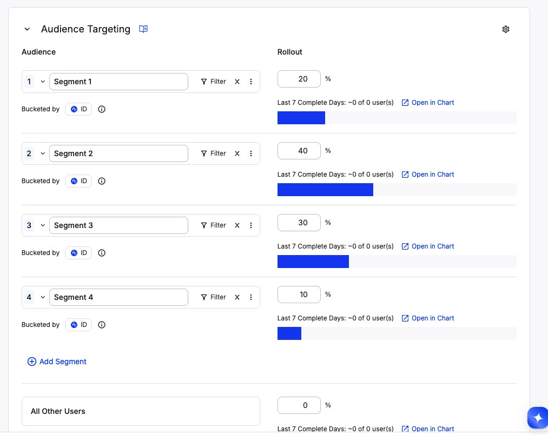Change the Segment 3 bucketing ID chip
This screenshot has width=548, height=435.
click(x=78, y=253)
